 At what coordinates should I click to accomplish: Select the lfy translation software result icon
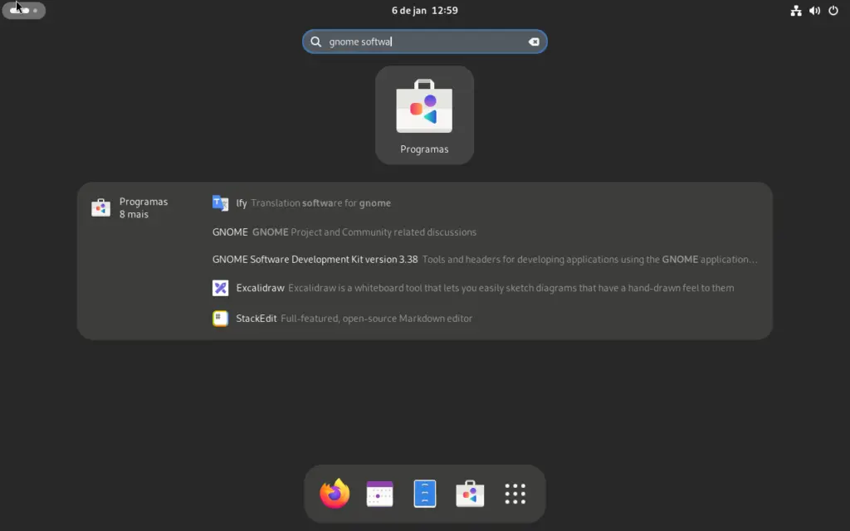[220, 202]
